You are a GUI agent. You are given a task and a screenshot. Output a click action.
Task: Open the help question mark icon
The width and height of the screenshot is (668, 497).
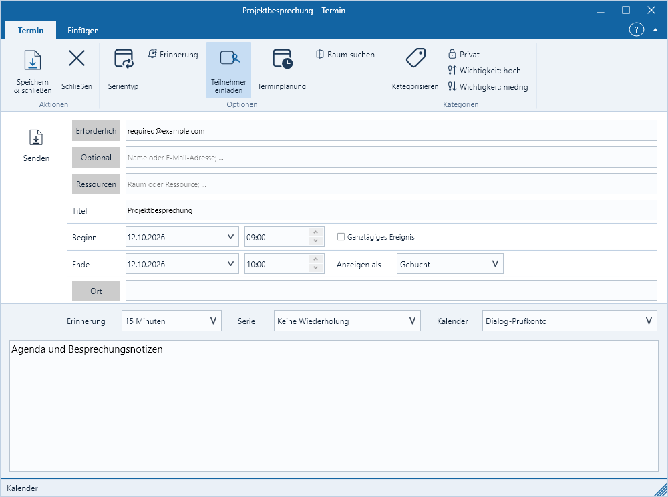636,30
